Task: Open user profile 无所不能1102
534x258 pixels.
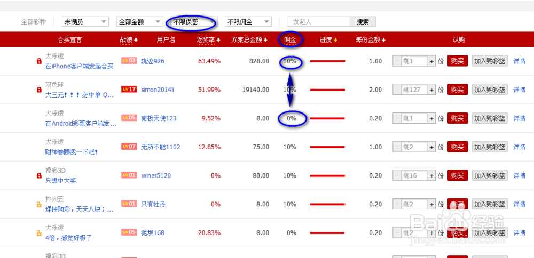Action: pos(160,147)
